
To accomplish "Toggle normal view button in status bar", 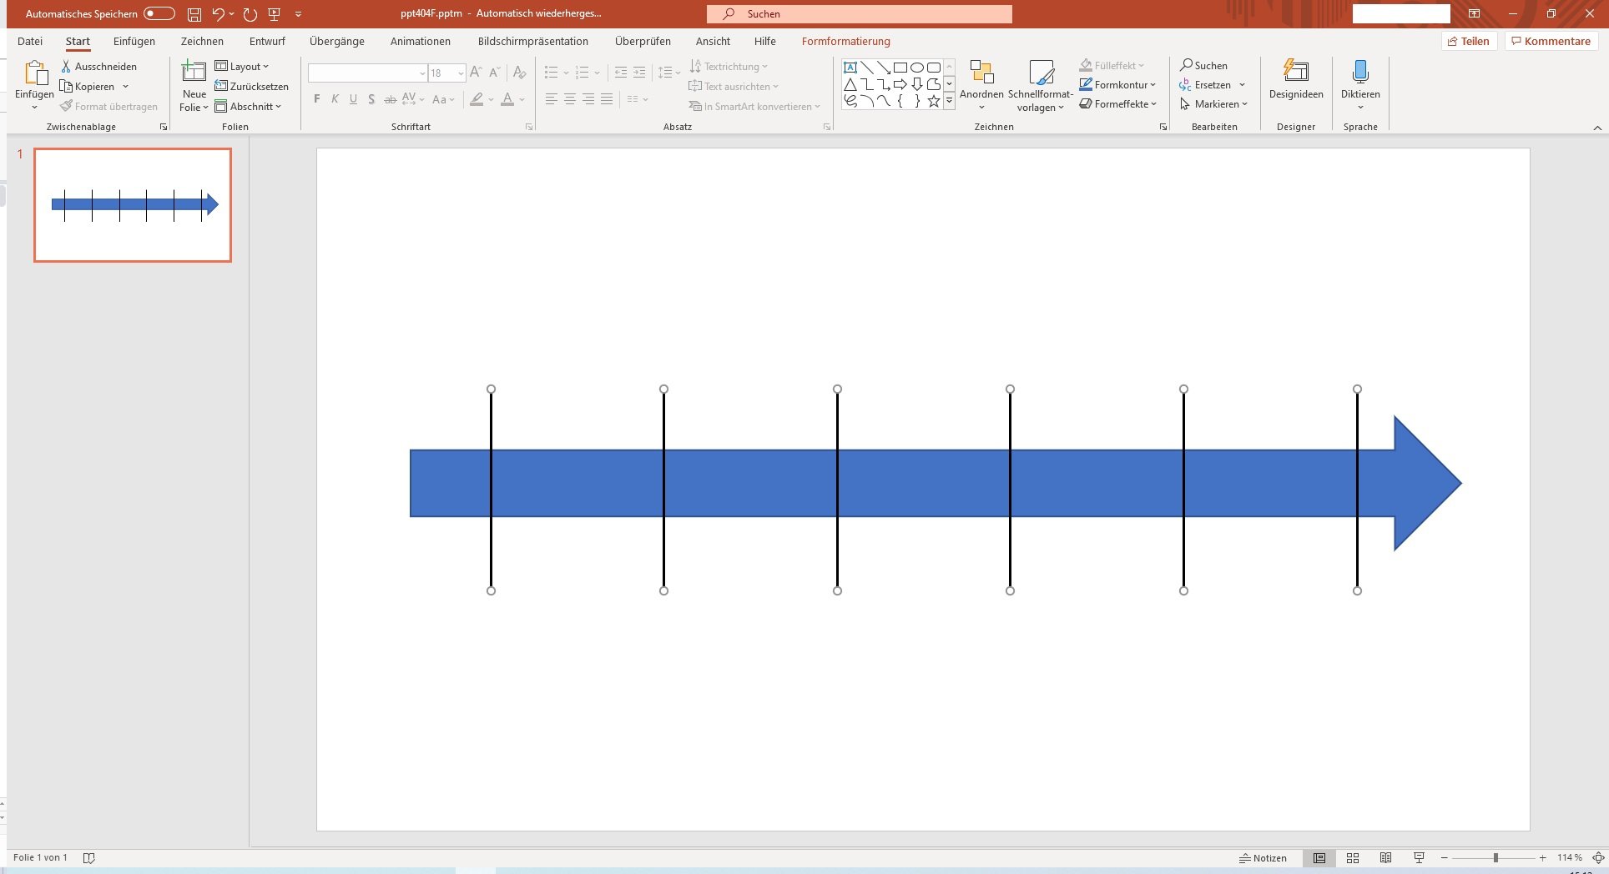I will tap(1319, 857).
